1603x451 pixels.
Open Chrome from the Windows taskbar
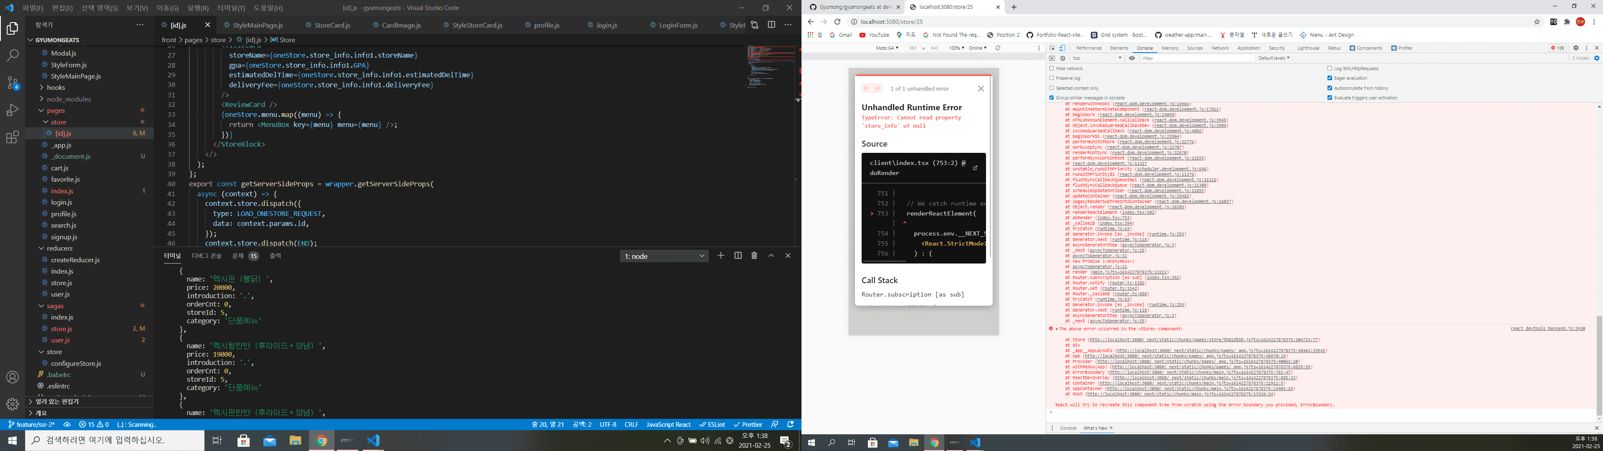[321, 441]
